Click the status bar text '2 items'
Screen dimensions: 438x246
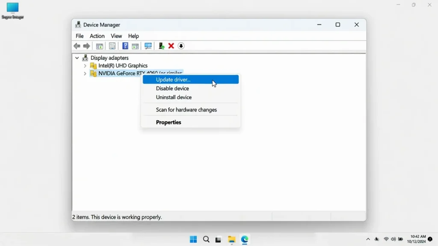(80, 217)
